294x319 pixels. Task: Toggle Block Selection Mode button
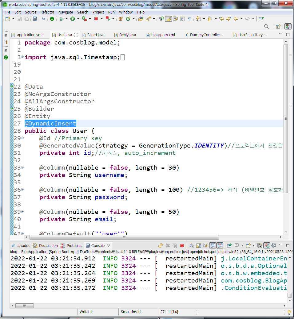(x=182, y=19)
